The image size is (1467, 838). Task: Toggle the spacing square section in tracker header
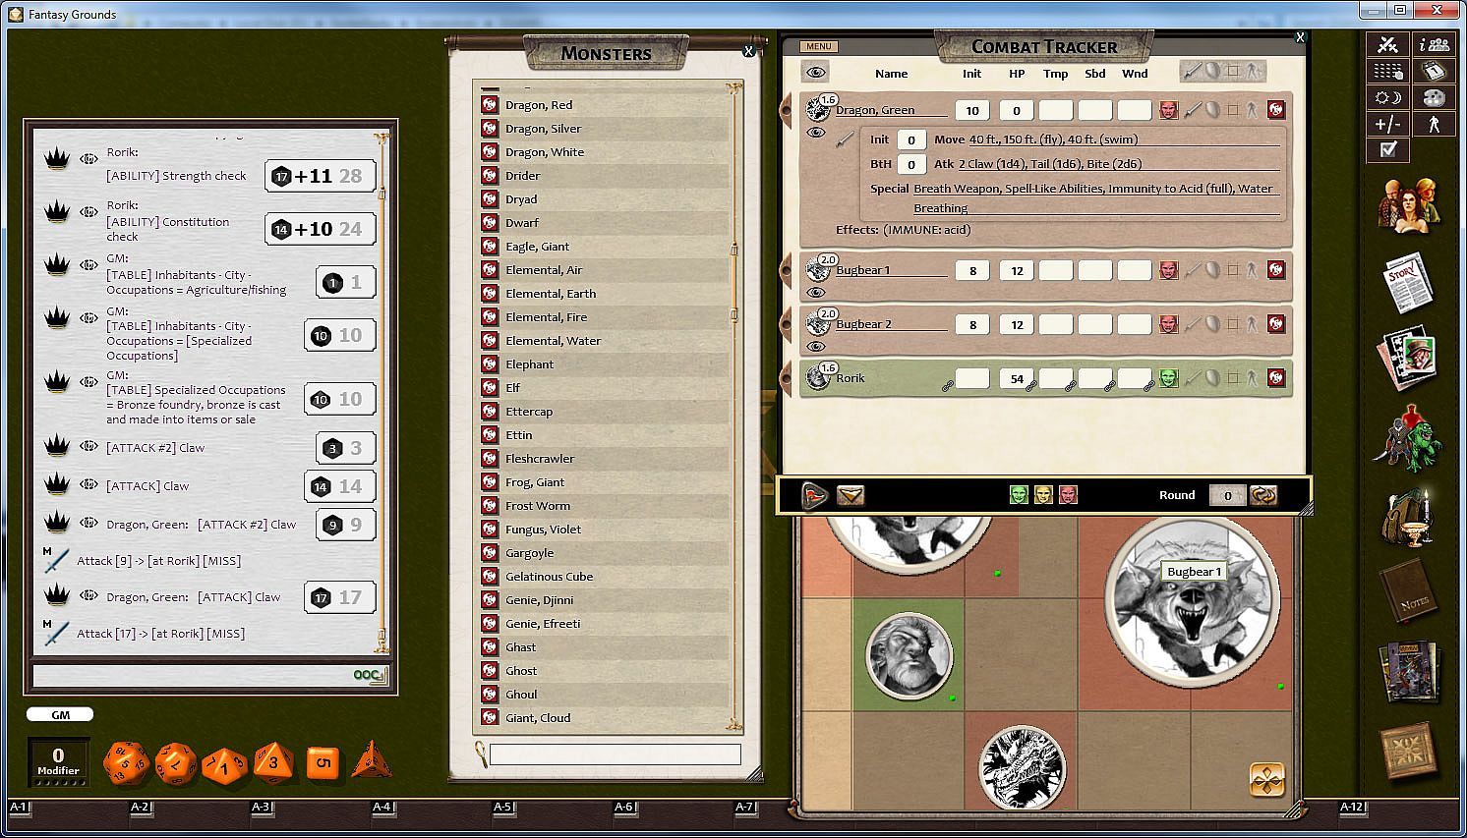tap(1233, 72)
